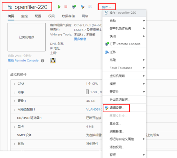Select 打开 Remote Console menu entry
The image size is (177, 158).
click(124, 44)
